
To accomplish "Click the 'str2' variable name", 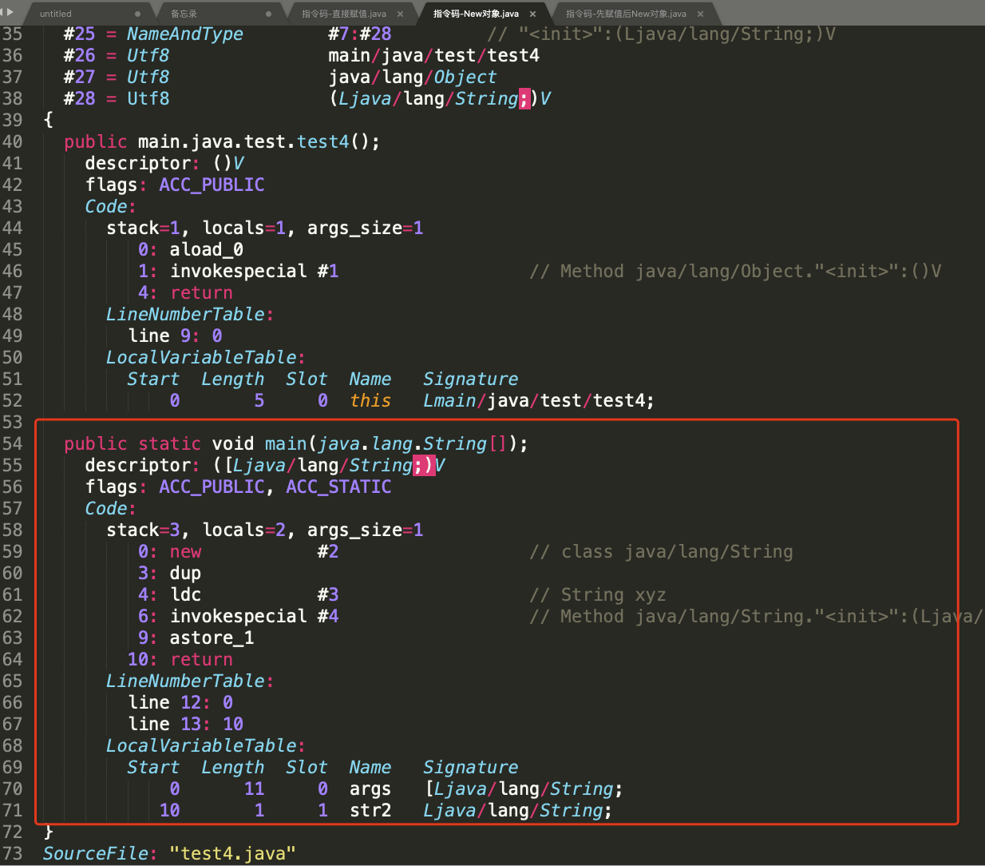I will [x=370, y=810].
